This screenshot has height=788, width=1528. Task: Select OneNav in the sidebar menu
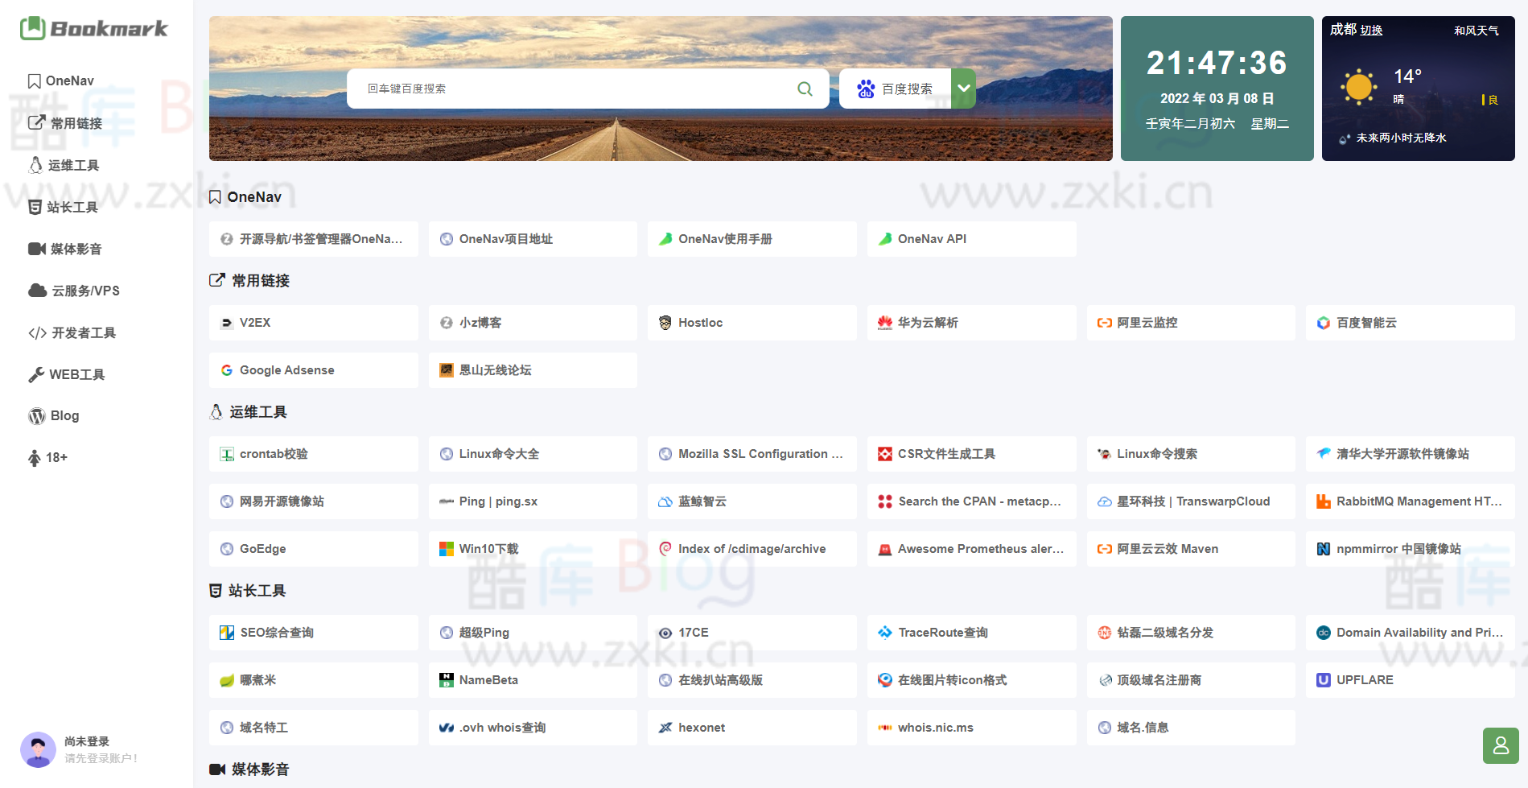click(x=70, y=80)
